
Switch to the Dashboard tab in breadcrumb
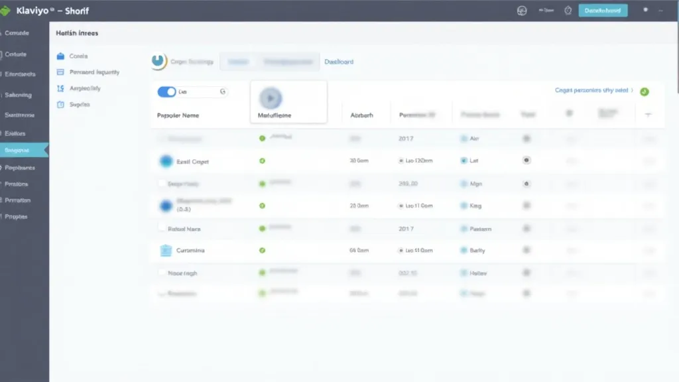(339, 61)
